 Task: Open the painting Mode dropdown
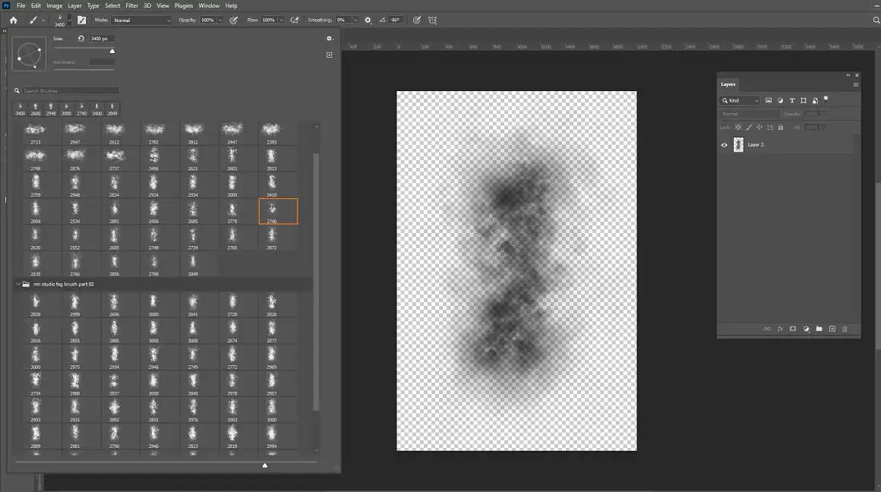click(x=141, y=20)
